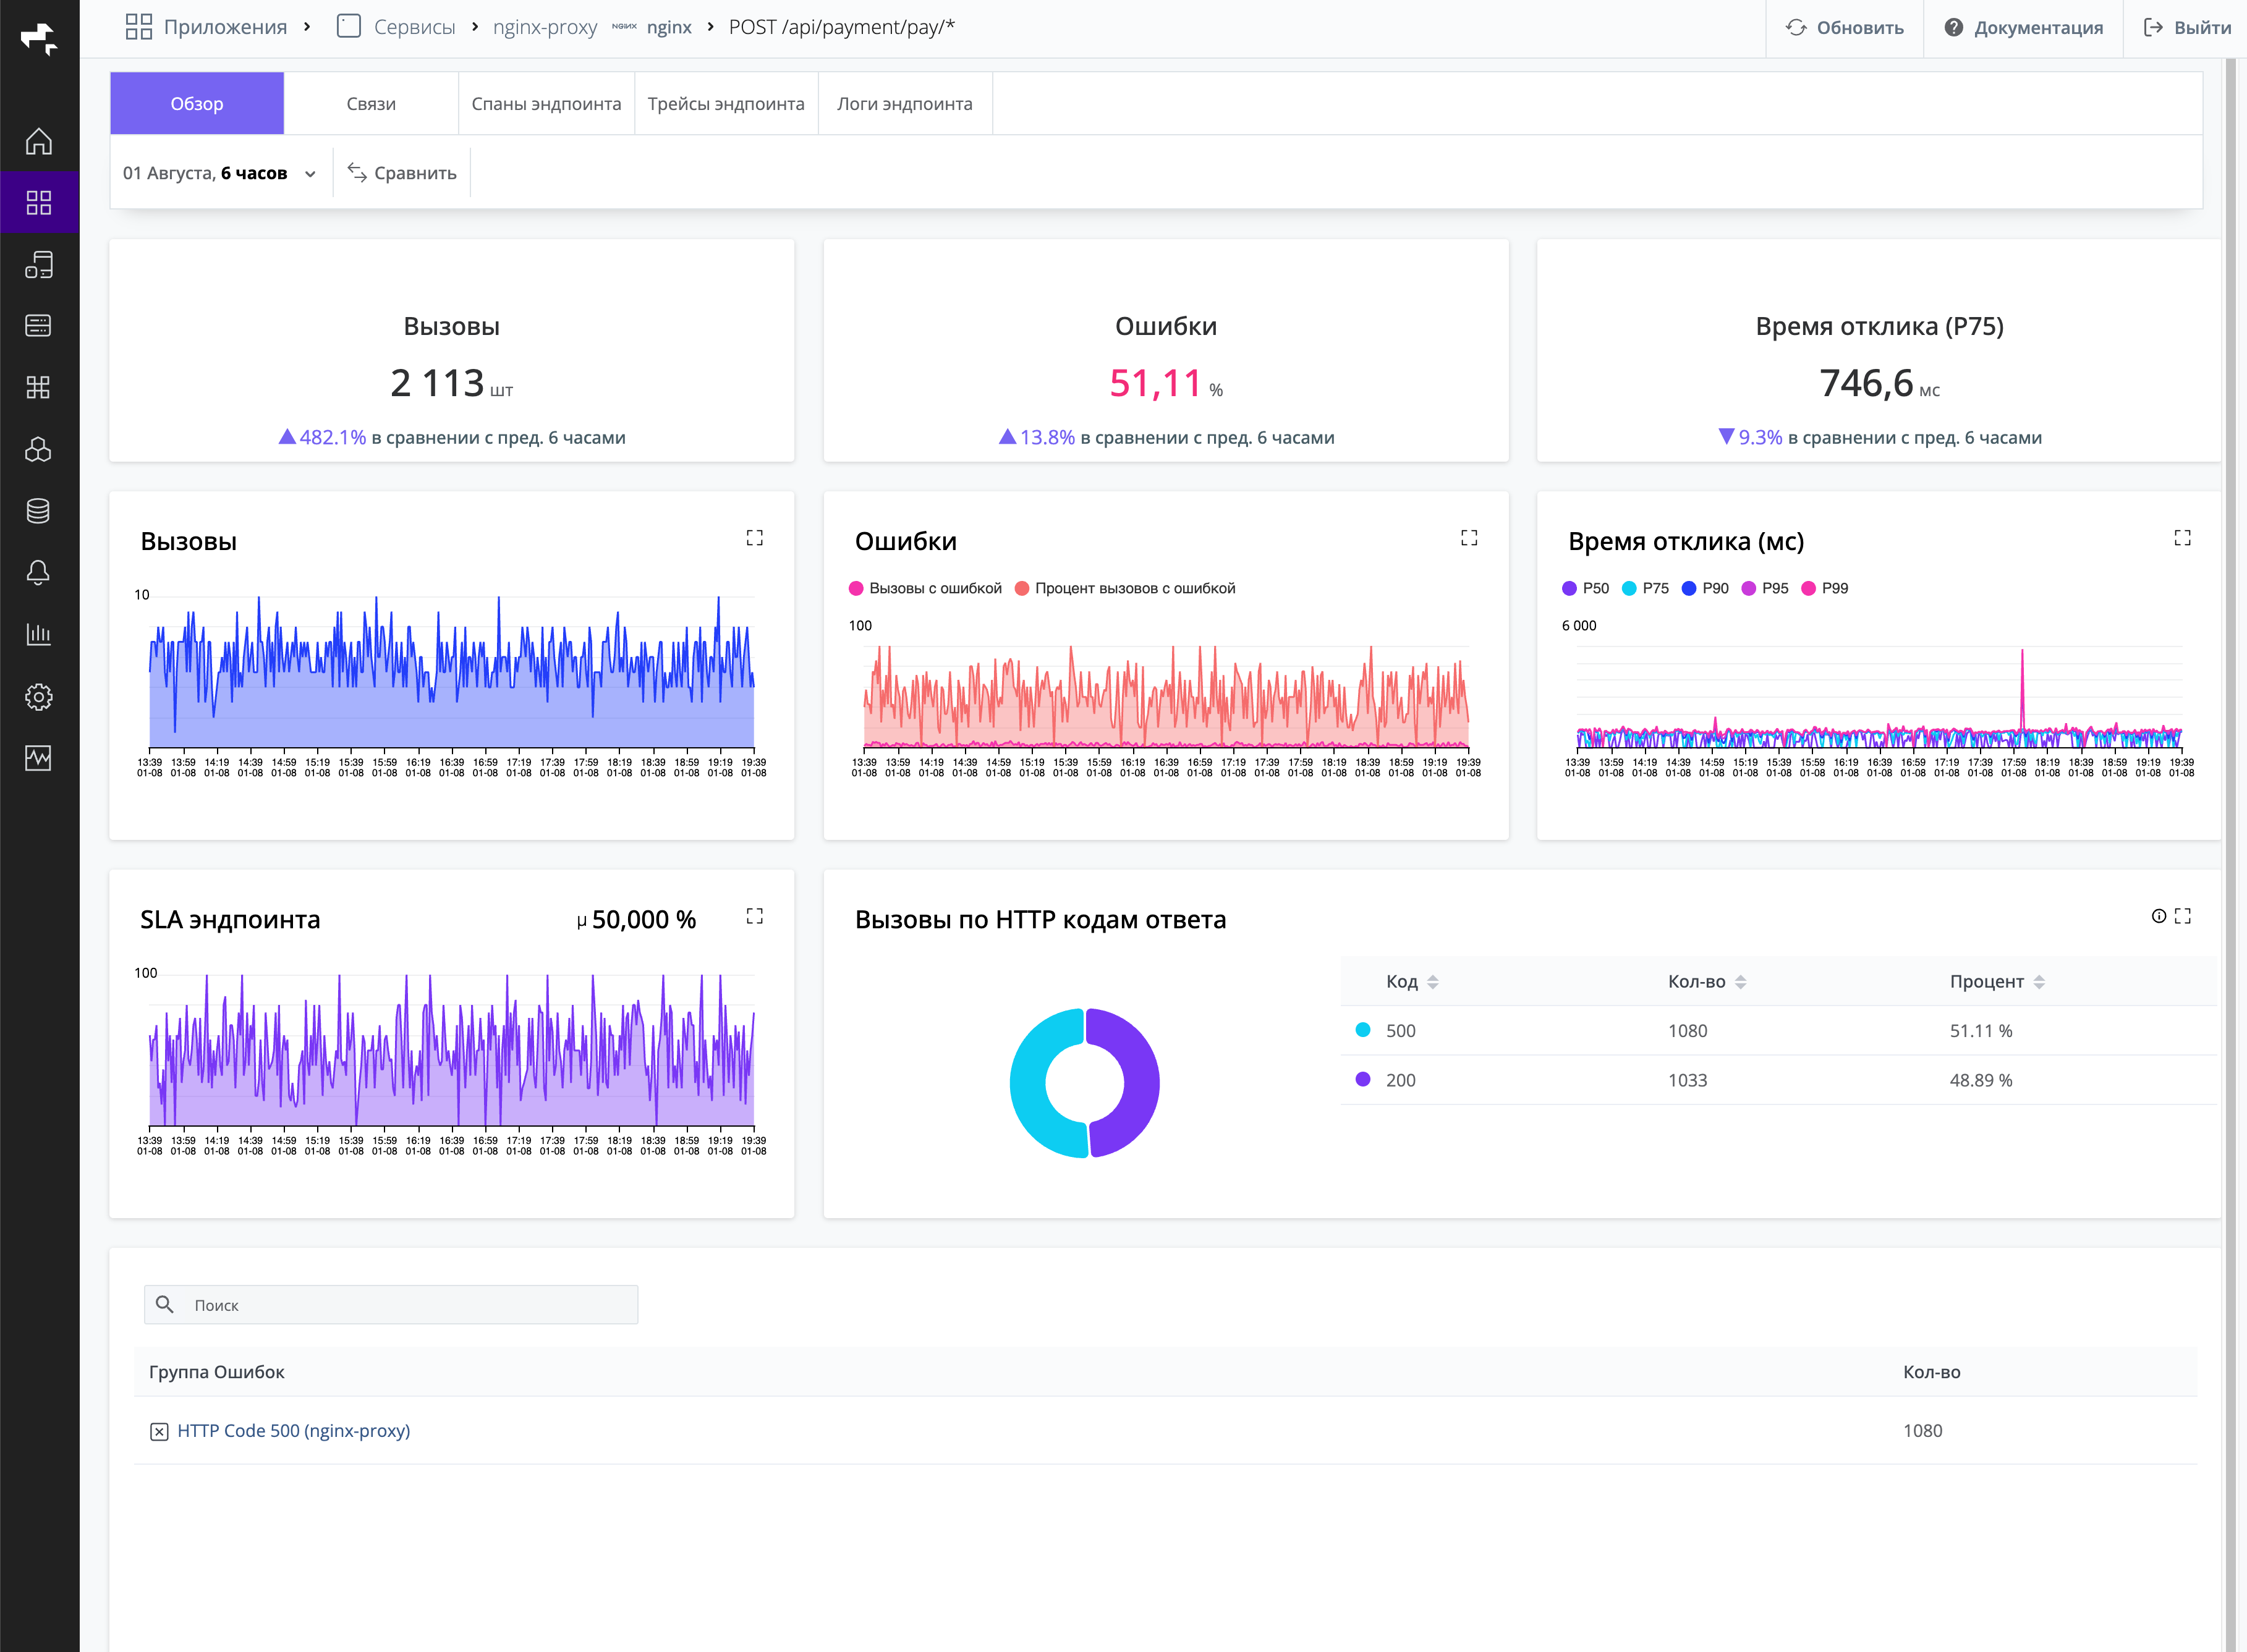Screen dimensions: 2247x1652
Task: Open the database icon in sidebar
Action: [x=39, y=511]
